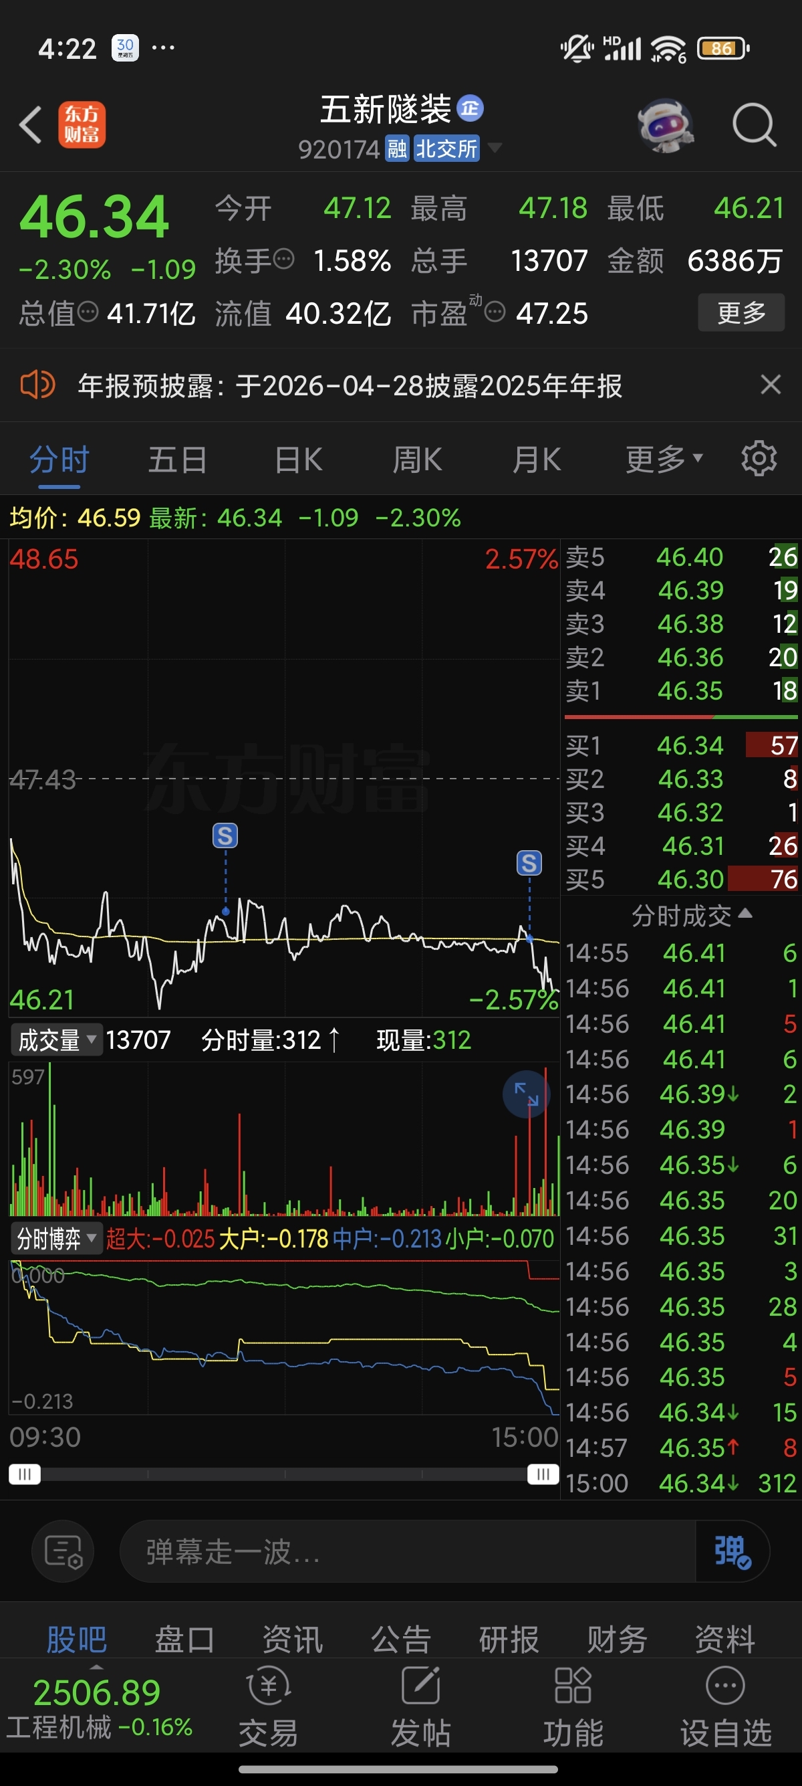Toggle the 弹 danmaku switch

point(732,1552)
